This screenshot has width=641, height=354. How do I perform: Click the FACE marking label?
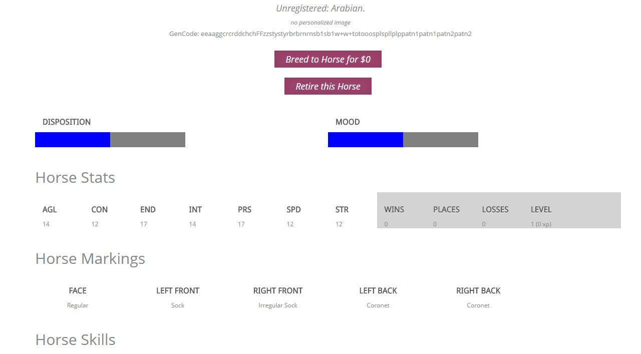coord(78,291)
